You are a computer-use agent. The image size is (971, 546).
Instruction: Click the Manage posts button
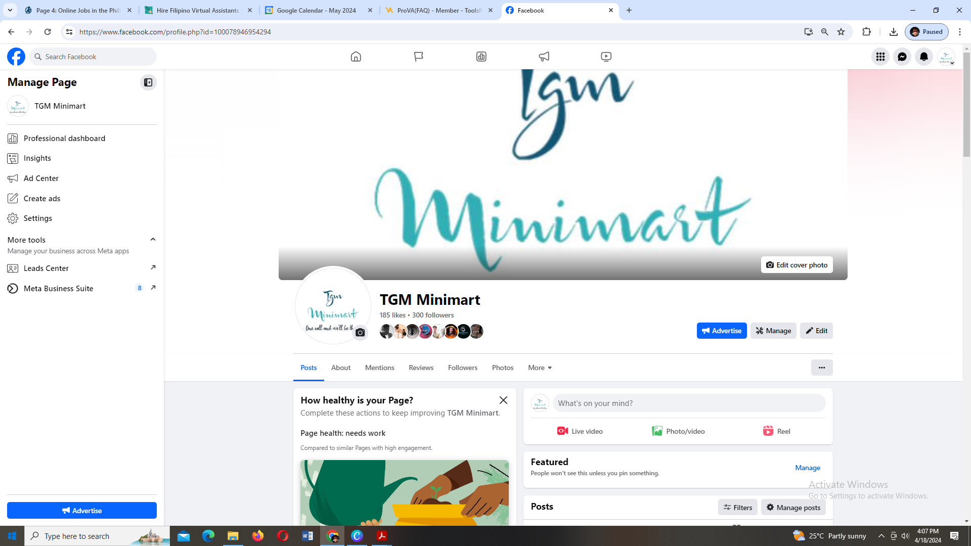pyautogui.click(x=793, y=507)
